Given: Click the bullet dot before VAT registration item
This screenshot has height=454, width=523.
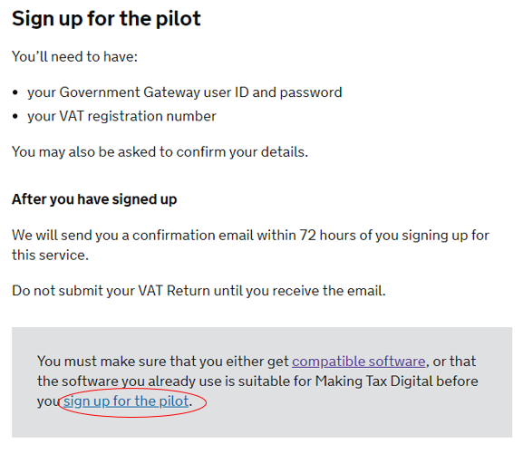Looking at the screenshot, I should pyautogui.click(x=15, y=117).
